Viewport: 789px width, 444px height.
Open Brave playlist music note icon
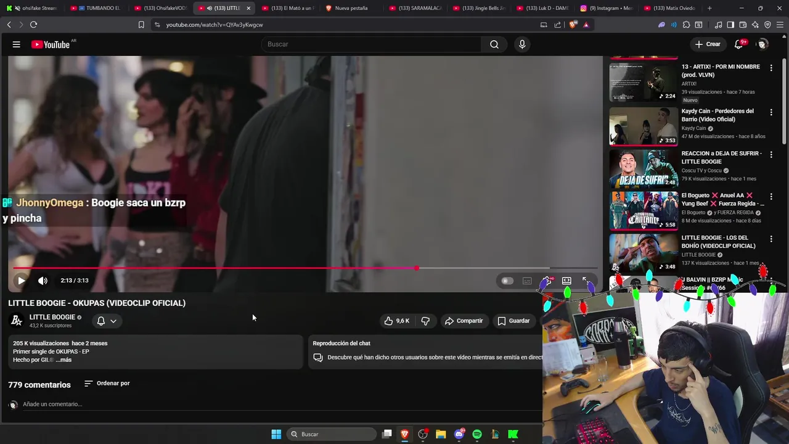[718, 25]
